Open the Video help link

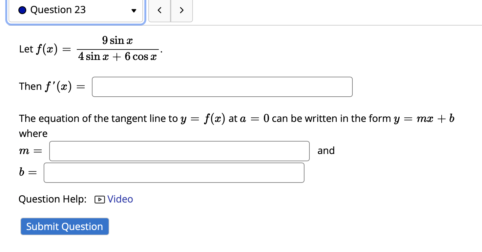(120, 199)
